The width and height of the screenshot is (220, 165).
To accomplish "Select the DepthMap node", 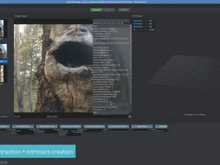I will click(x=142, y=127).
